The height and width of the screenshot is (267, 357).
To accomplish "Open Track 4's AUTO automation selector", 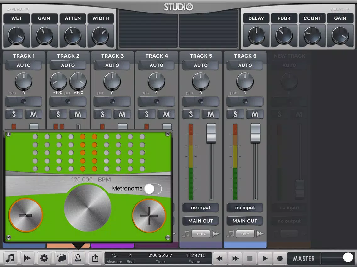I will tap(157, 65).
